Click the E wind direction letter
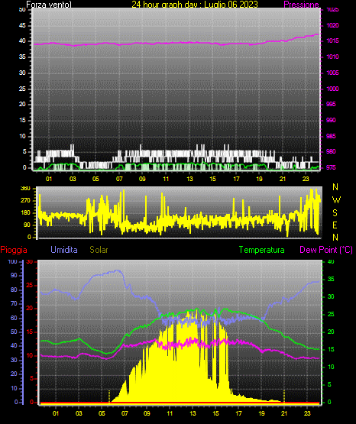 [335, 225]
